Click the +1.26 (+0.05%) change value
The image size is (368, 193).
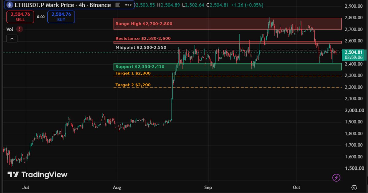coord(247,5)
